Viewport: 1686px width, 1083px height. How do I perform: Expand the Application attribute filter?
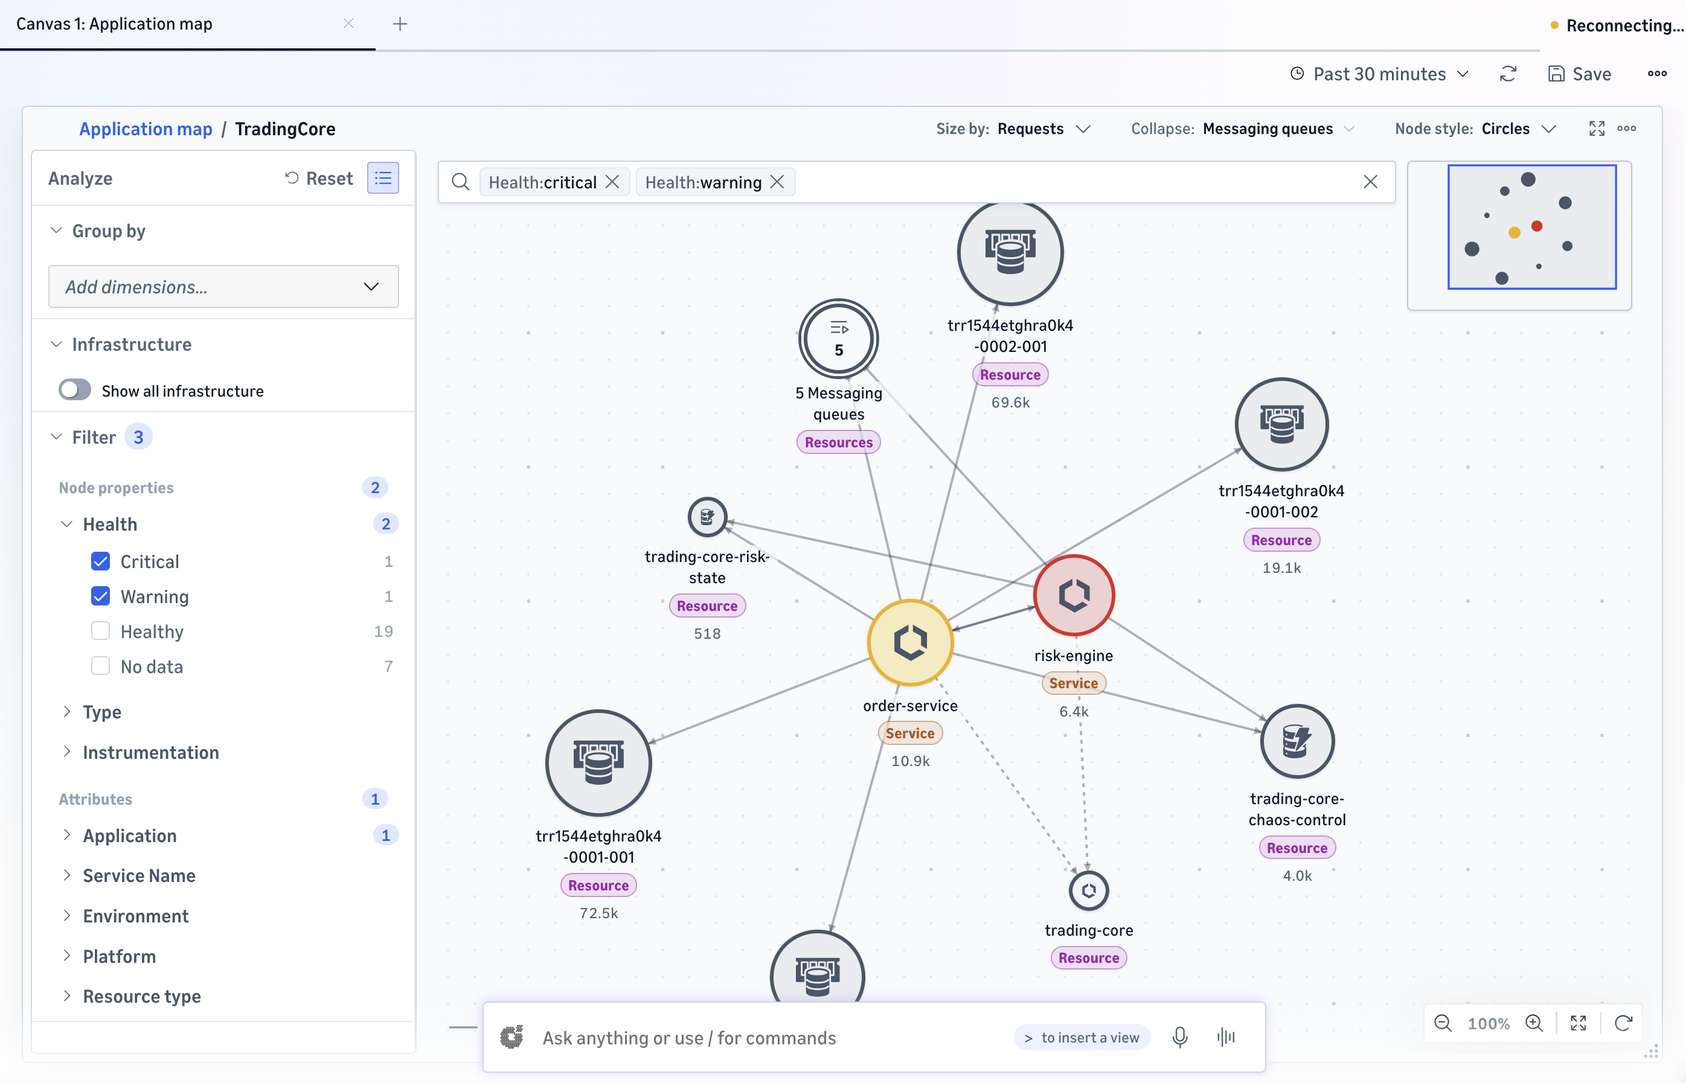pyautogui.click(x=67, y=835)
